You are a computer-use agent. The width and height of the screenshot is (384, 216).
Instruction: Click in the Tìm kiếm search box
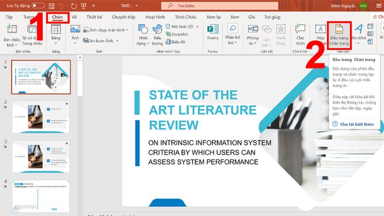coord(219,5)
